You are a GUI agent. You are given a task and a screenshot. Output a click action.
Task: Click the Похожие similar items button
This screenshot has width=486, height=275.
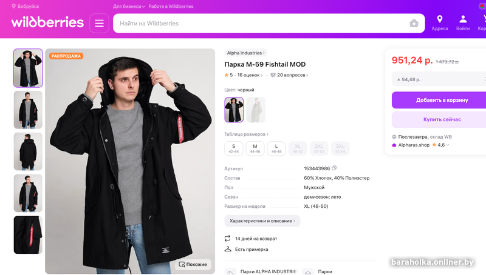(x=193, y=264)
